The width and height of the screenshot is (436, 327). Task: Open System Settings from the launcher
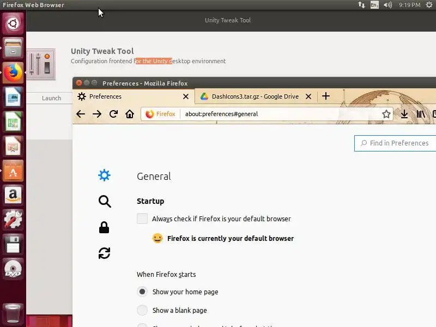pyautogui.click(x=13, y=220)
